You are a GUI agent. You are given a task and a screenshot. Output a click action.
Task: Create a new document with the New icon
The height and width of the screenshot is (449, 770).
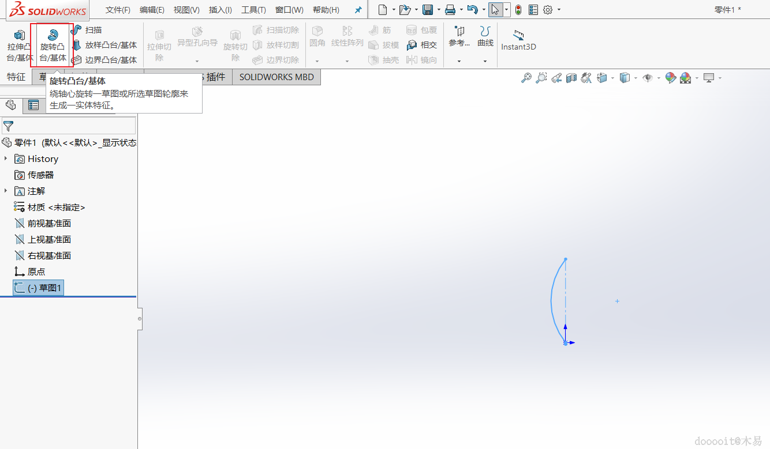(x=383, y=10)
